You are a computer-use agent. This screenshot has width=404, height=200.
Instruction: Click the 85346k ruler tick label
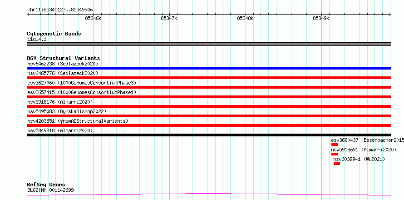pyautogui.click(x=93, y=18)
